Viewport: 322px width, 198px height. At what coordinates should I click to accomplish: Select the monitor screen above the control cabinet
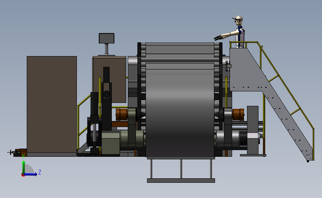[x=106, y=38]
